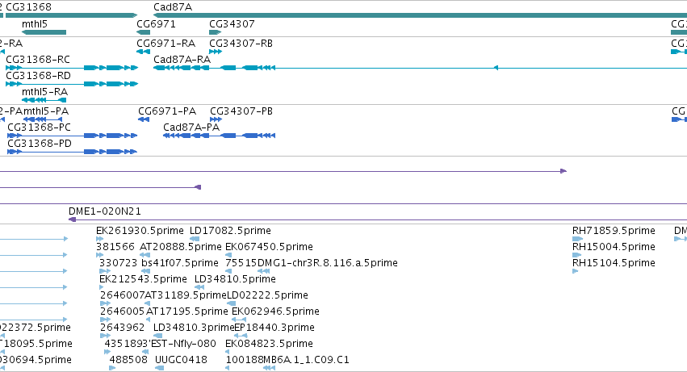Image resolution: width=687 pixels, height=372 pixels.
Task: Click the DME1-020N21 purple clone line
Action: click(378, 219)
